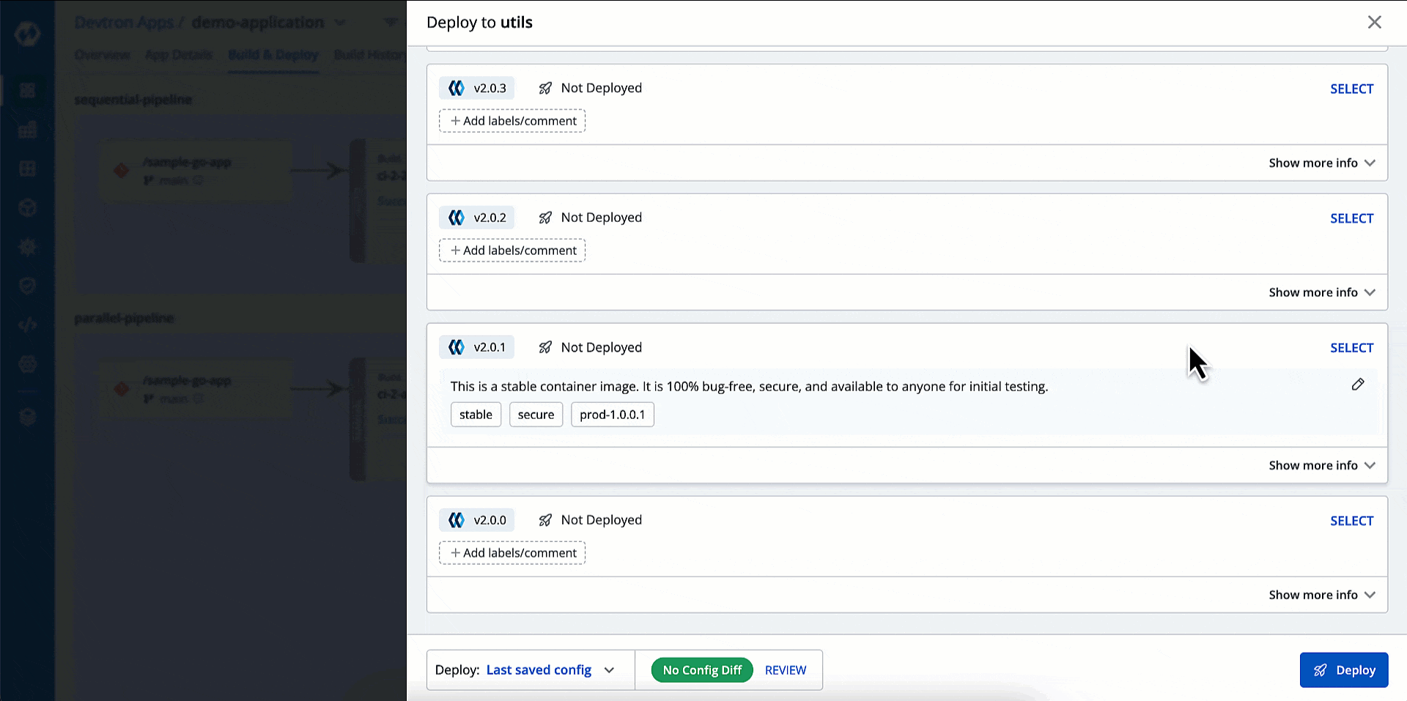The image size is (1407, 701).
Task: Expand Show more info for v2.0.3
Action: [1321, 163]
